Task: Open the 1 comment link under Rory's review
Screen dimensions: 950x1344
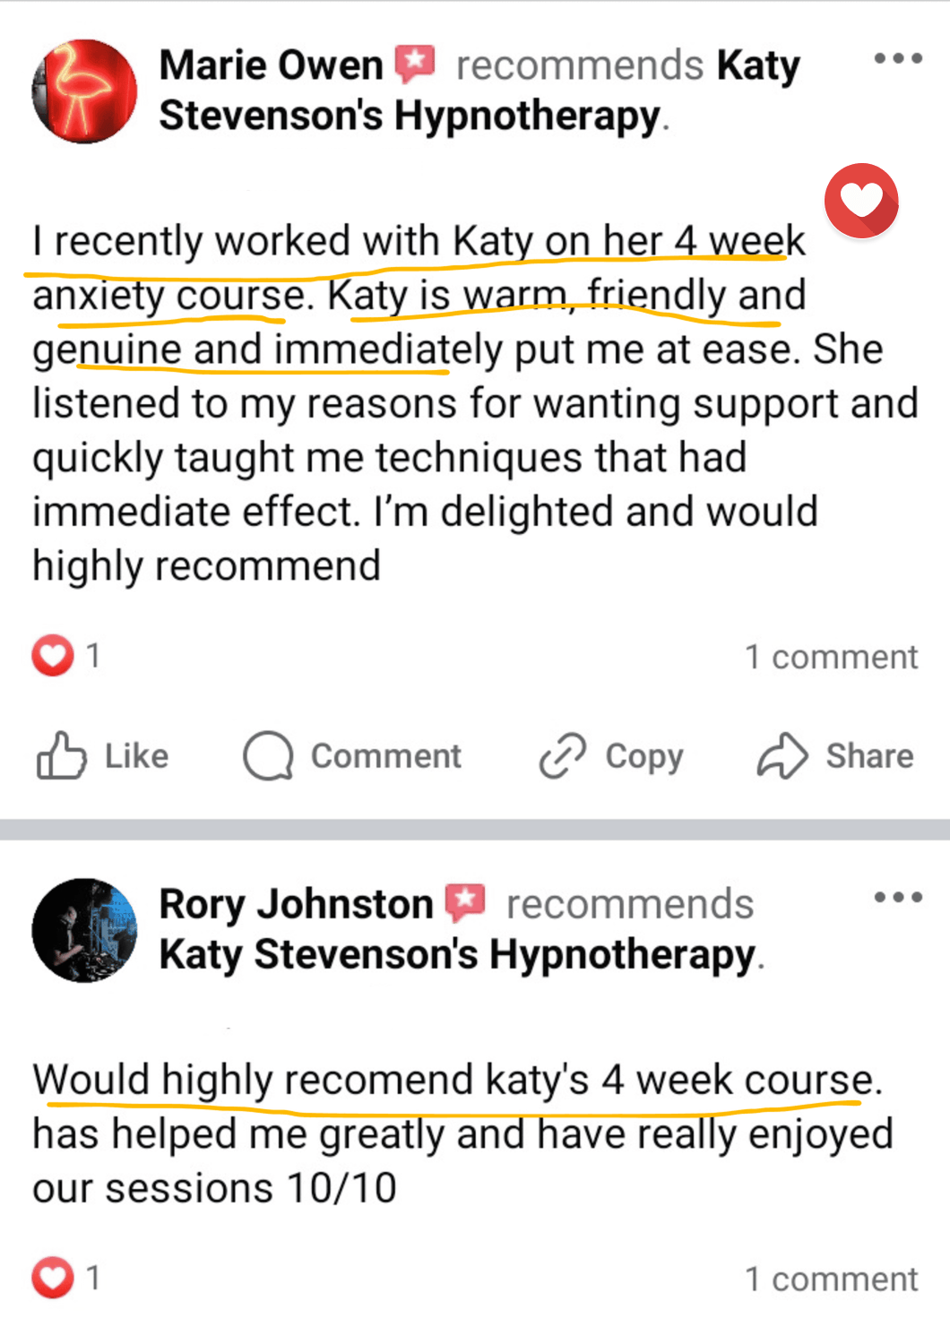Action: click(831, 1279)
